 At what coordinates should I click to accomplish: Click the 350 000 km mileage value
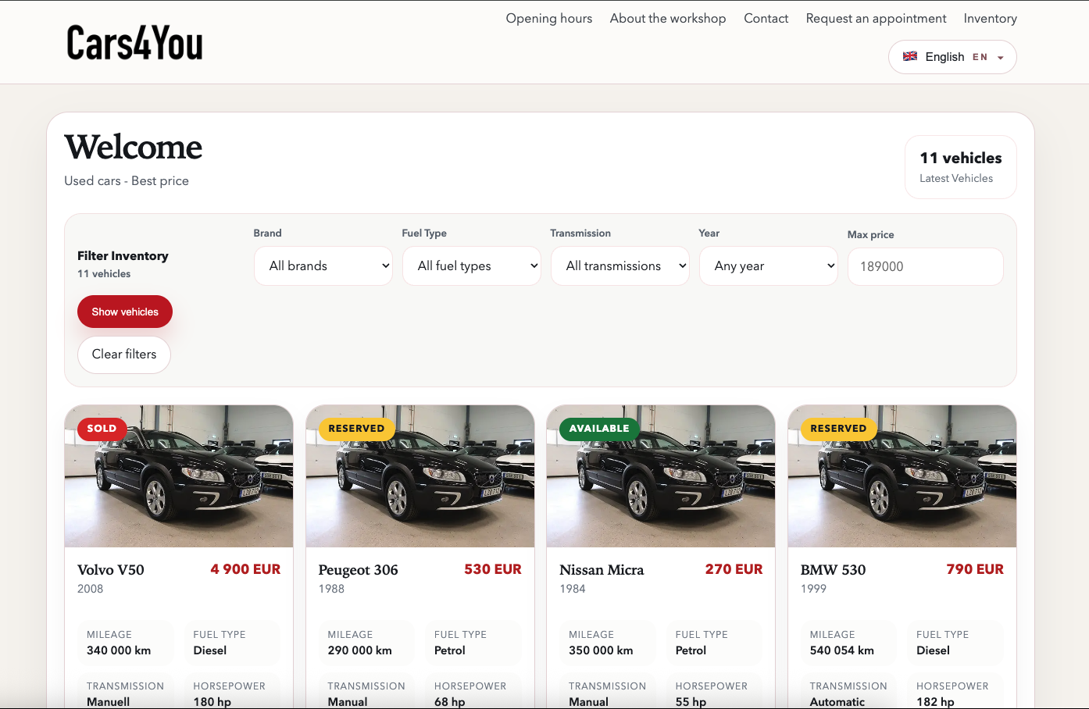[601, 650]
